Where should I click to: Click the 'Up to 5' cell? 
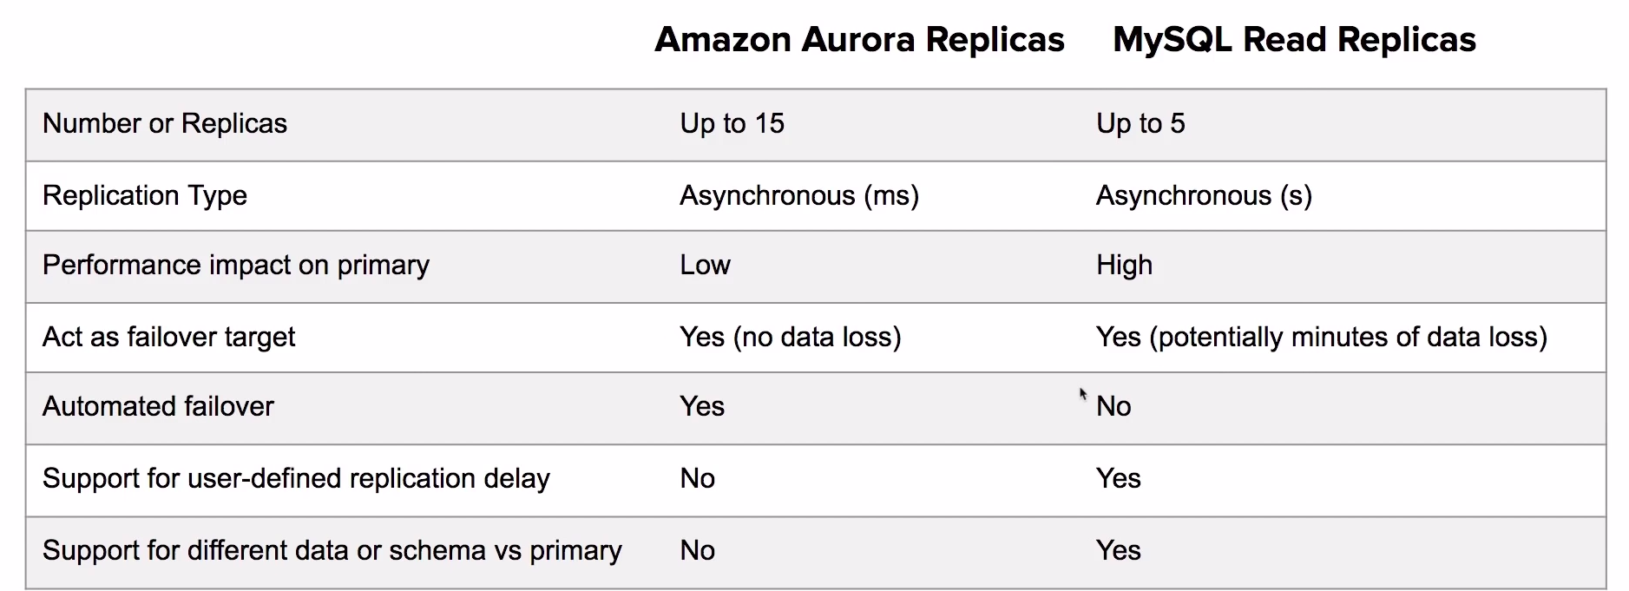coord(1140,123)
